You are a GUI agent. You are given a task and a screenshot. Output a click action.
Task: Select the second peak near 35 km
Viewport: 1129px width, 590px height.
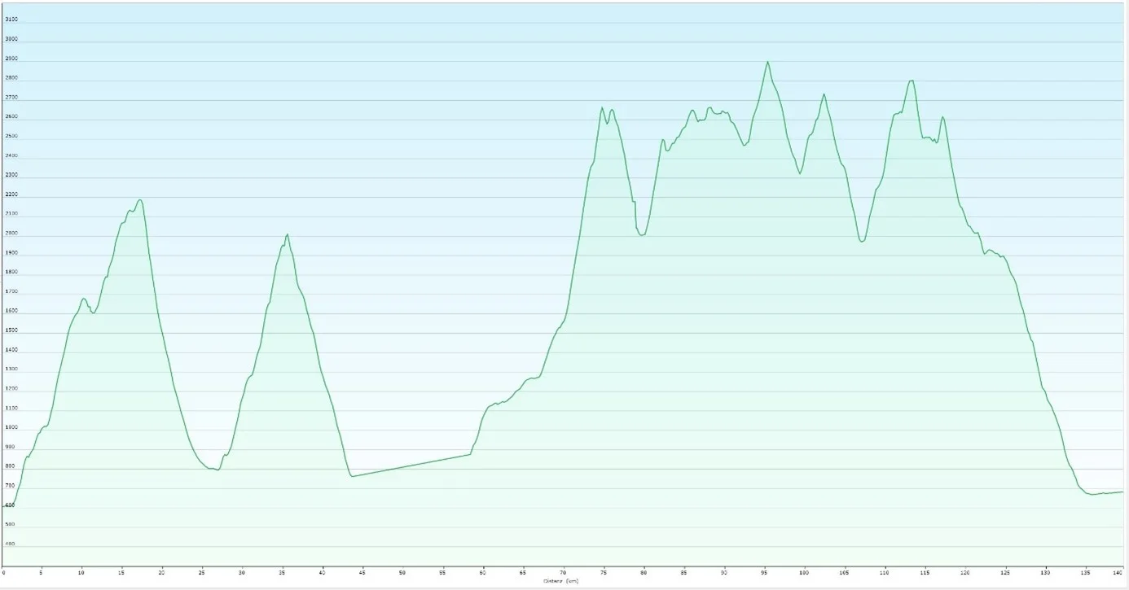[287, 235]
